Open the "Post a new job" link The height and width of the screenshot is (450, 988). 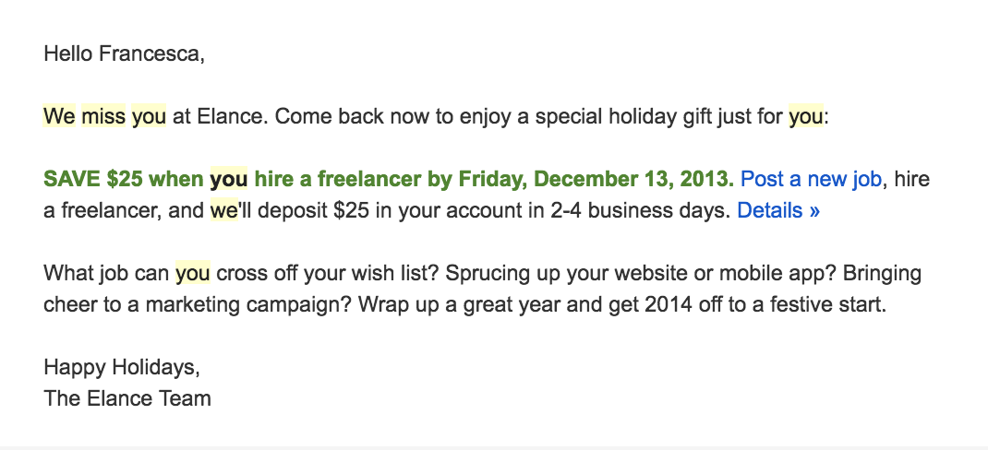pos(811,180)
